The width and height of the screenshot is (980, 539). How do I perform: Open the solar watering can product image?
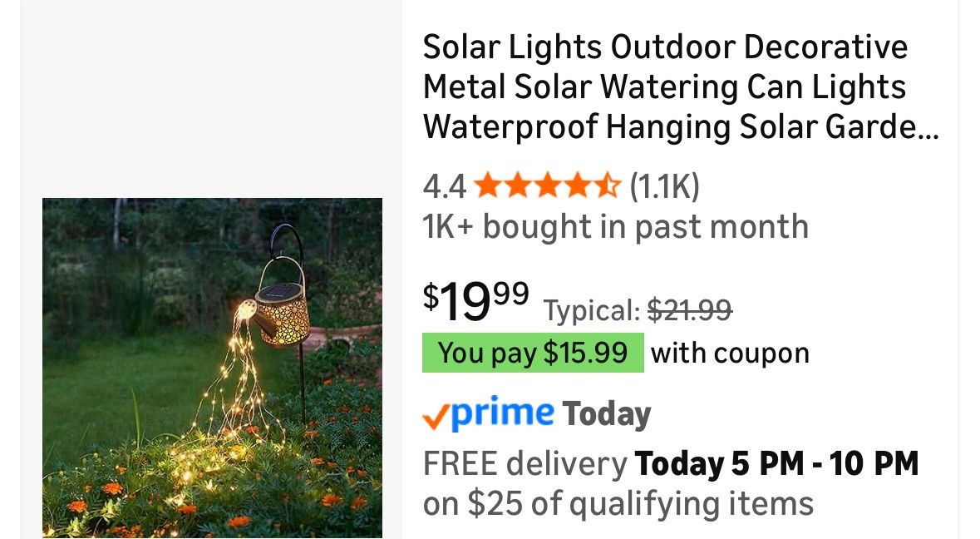tap(212, 368)
